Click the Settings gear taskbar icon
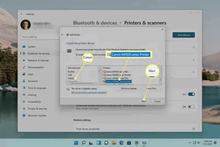 [137, 143]
